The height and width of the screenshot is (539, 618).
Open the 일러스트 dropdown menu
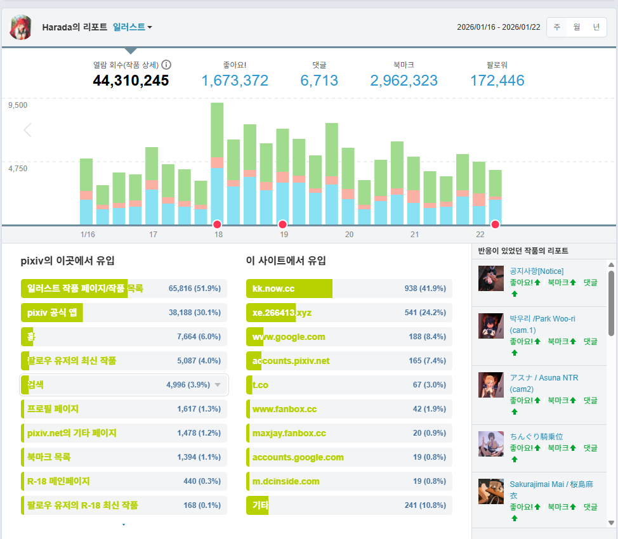[132, 27]
